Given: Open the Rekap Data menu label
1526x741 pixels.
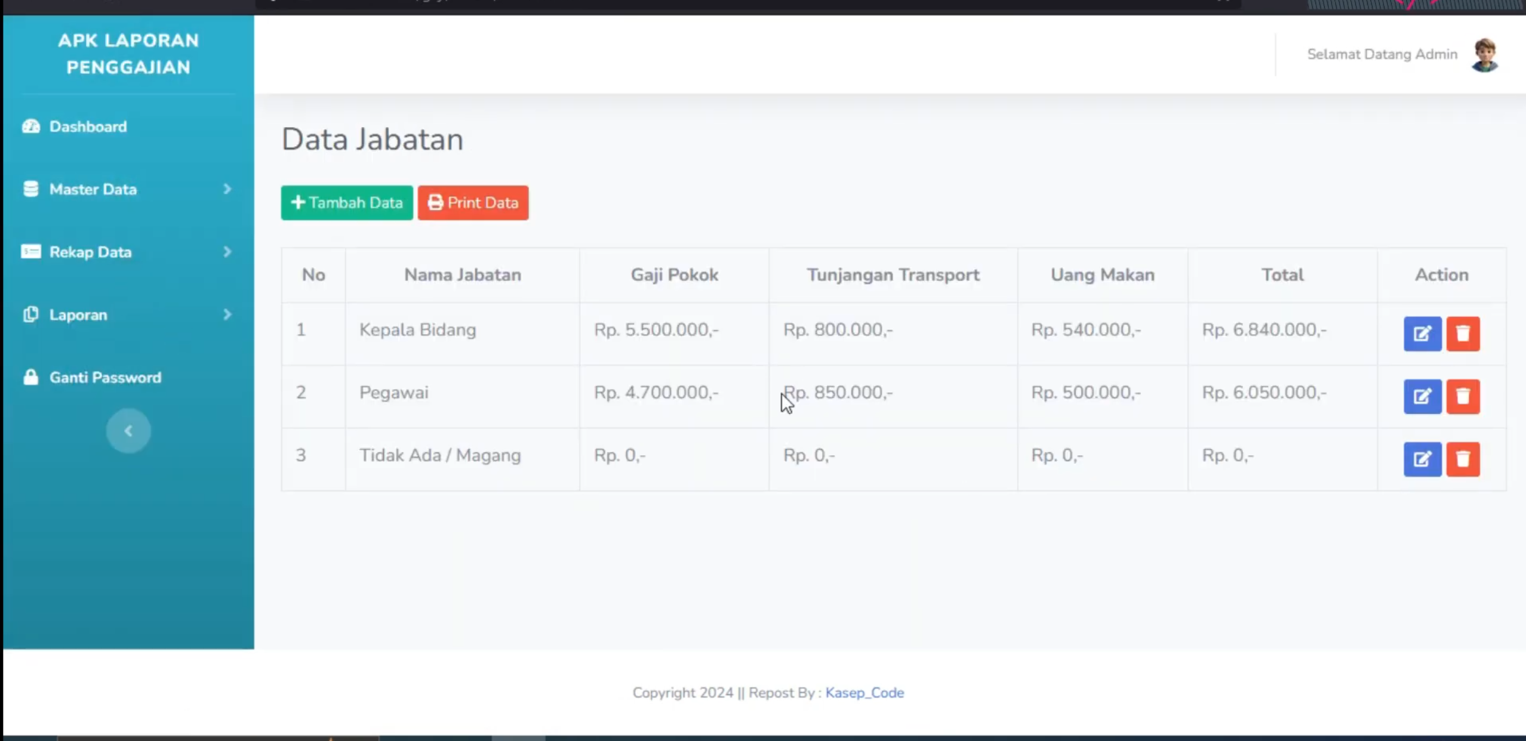Looking at the screenshot, I should pos(90,252).
